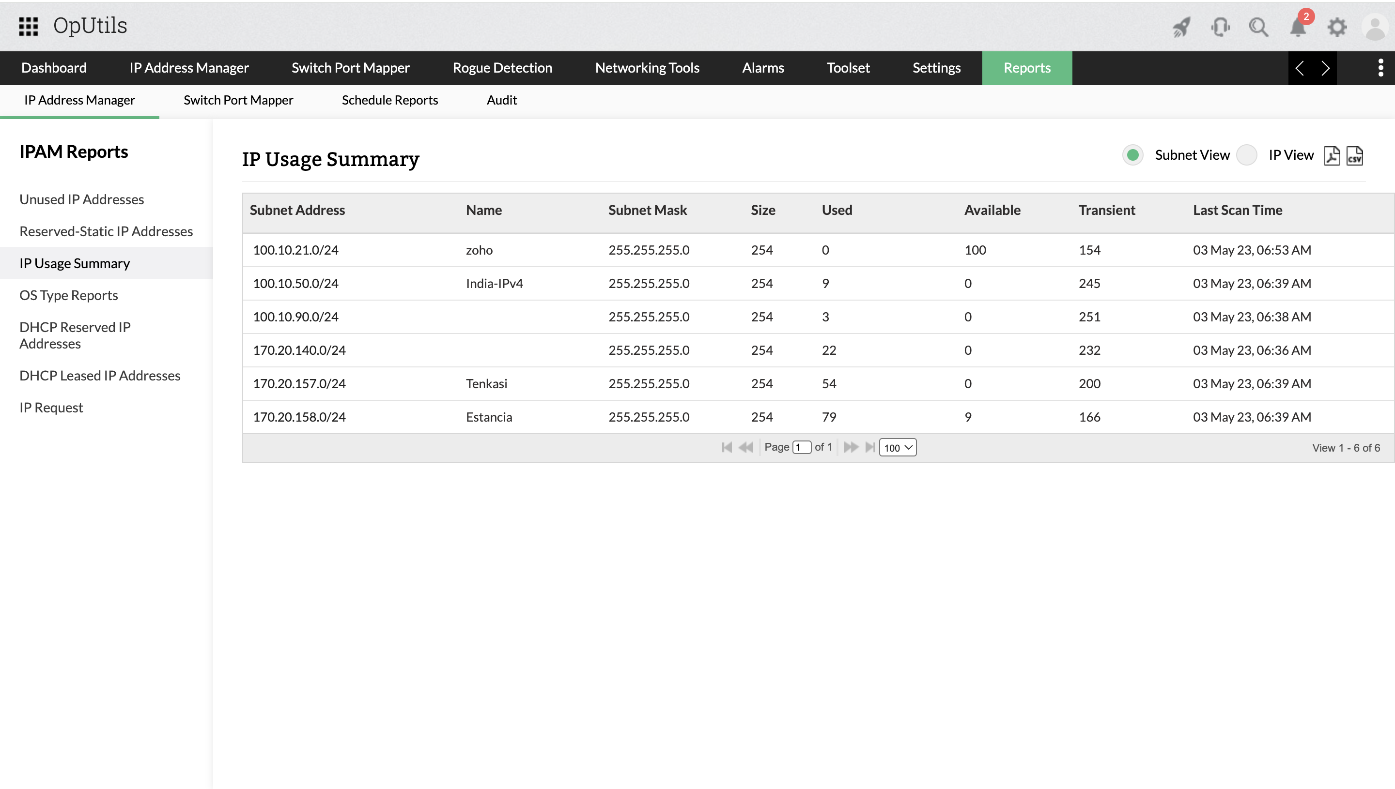This screenshot has height=789, width=1395.
Task: Export report as PDF icon
Action: pos(1332,155)
